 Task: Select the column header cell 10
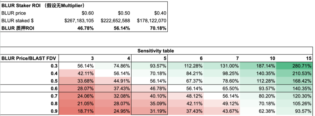tap(258, 58)
